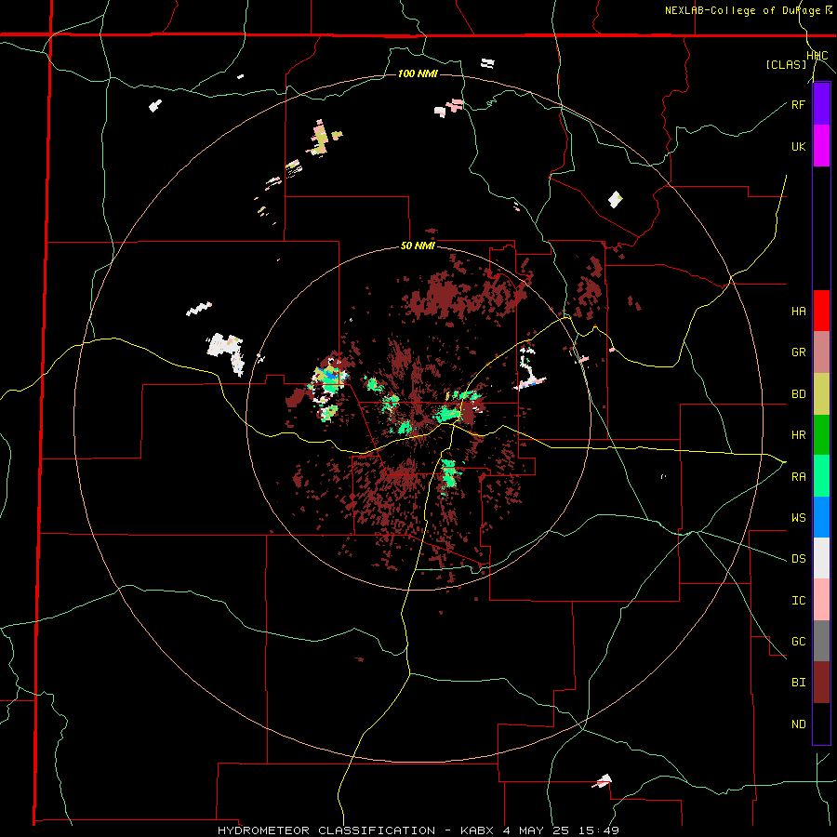Click the GC legend label

[798, 641]
